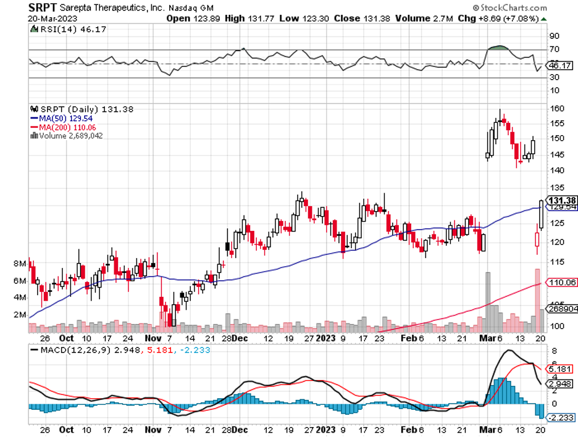This screenshot has height=437, width=578.
Task: Click the 160 level on the price axis
Action: [x=556, y=109]
